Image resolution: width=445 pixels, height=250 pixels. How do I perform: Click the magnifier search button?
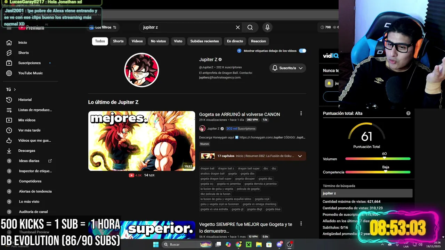tap(250, 27)
